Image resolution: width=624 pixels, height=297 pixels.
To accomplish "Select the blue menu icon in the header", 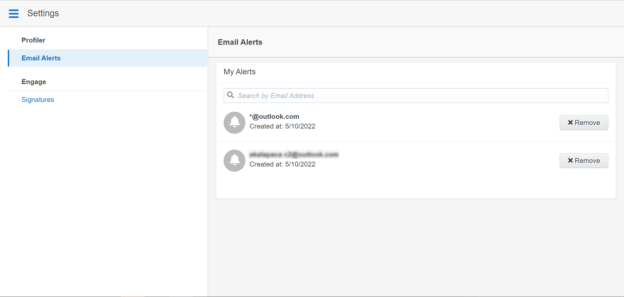I will (14, 14).
